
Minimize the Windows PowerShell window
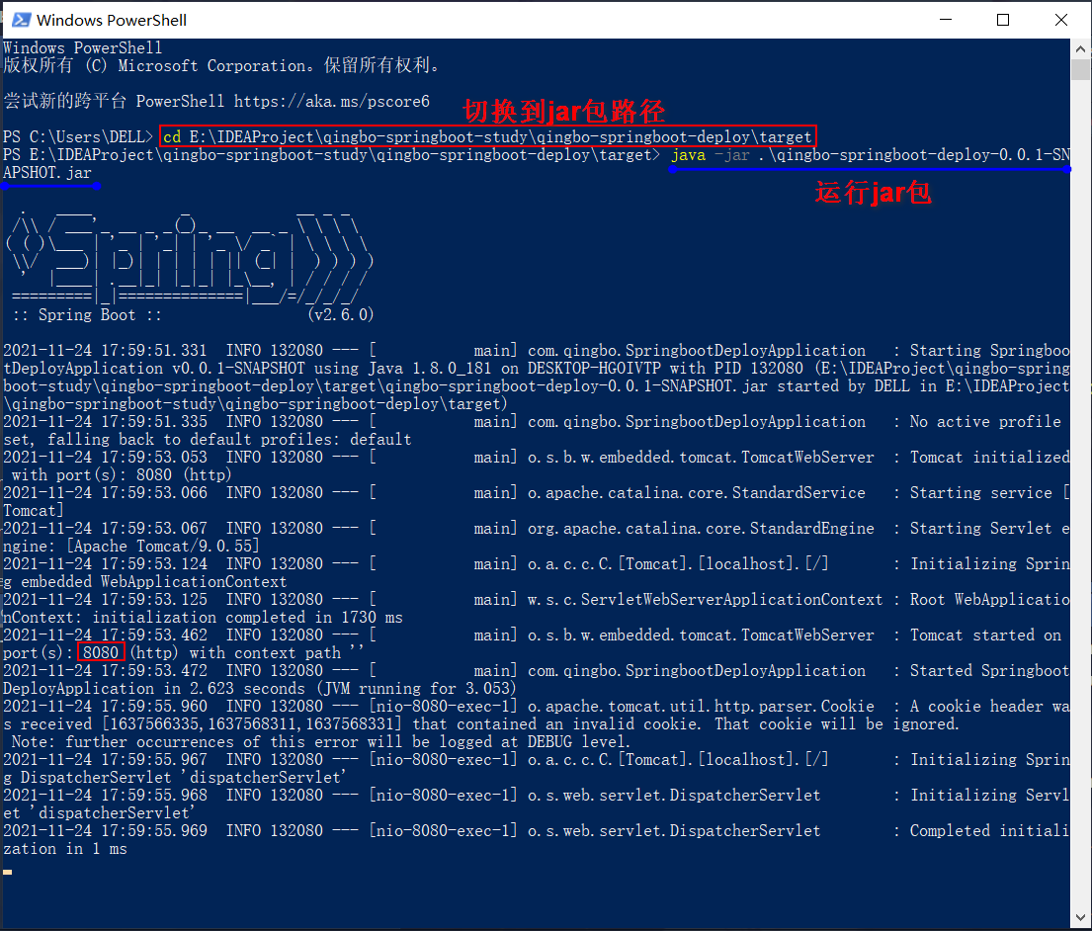tap(945, 20)
